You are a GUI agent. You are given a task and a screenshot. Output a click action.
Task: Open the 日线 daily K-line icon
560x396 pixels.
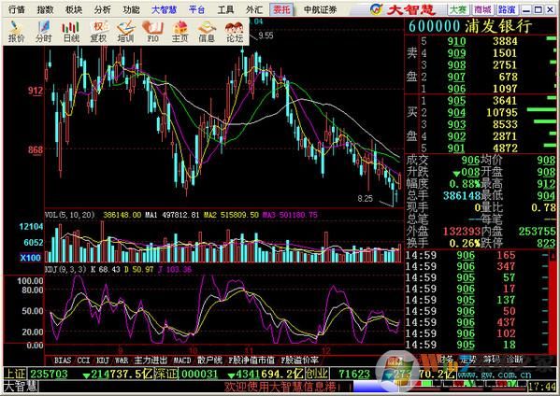point(71,32)
